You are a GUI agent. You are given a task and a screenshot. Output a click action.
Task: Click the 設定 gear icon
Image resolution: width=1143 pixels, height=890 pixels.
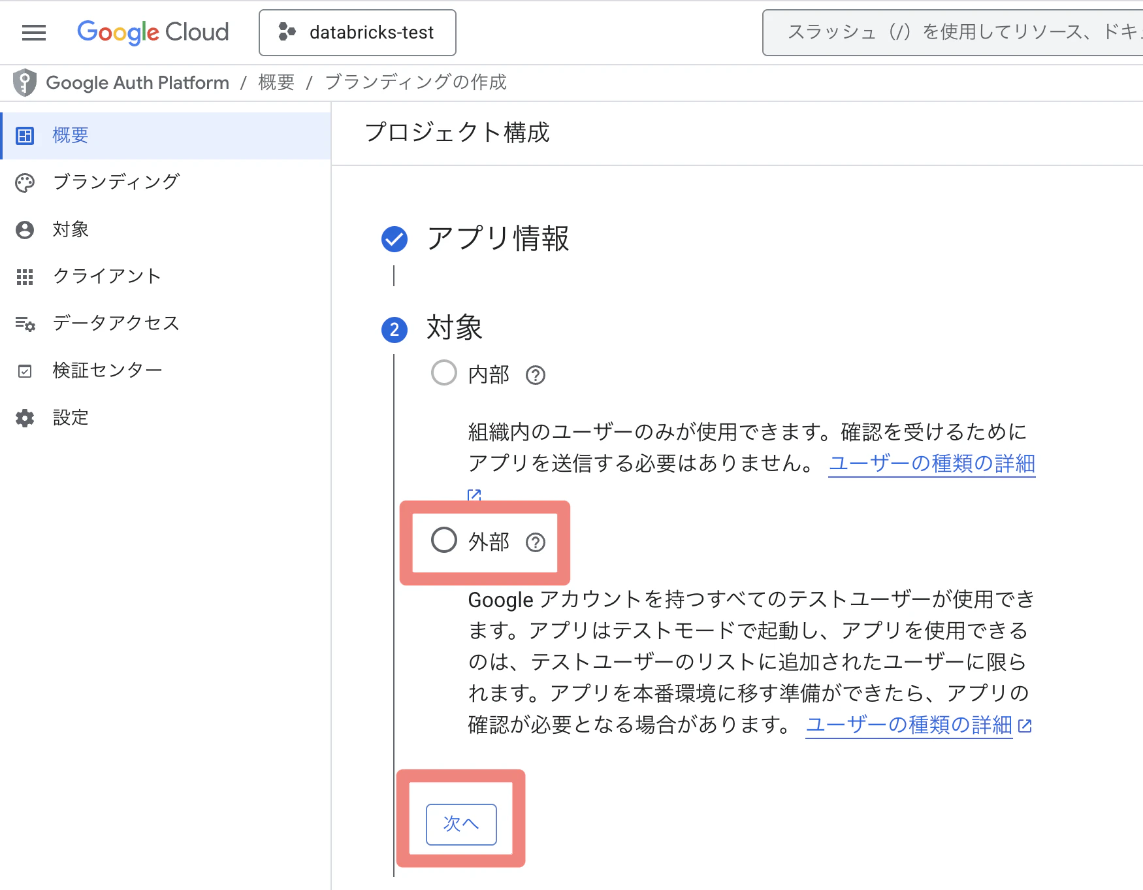(25, 418)
